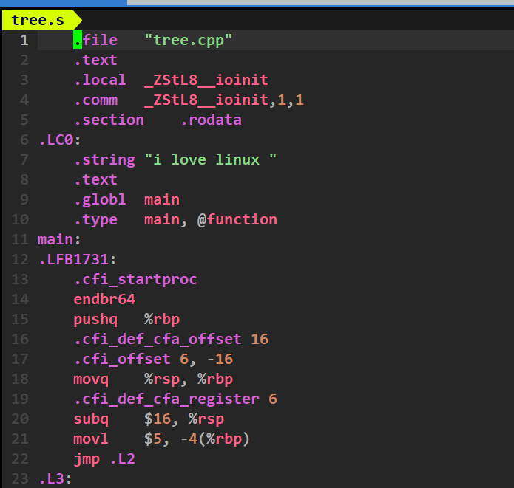Click the .cfi_def_cfa_offset directive
The width and height of the screenshot is (514, 488).
pyautogui.click(x=158, y=340)
